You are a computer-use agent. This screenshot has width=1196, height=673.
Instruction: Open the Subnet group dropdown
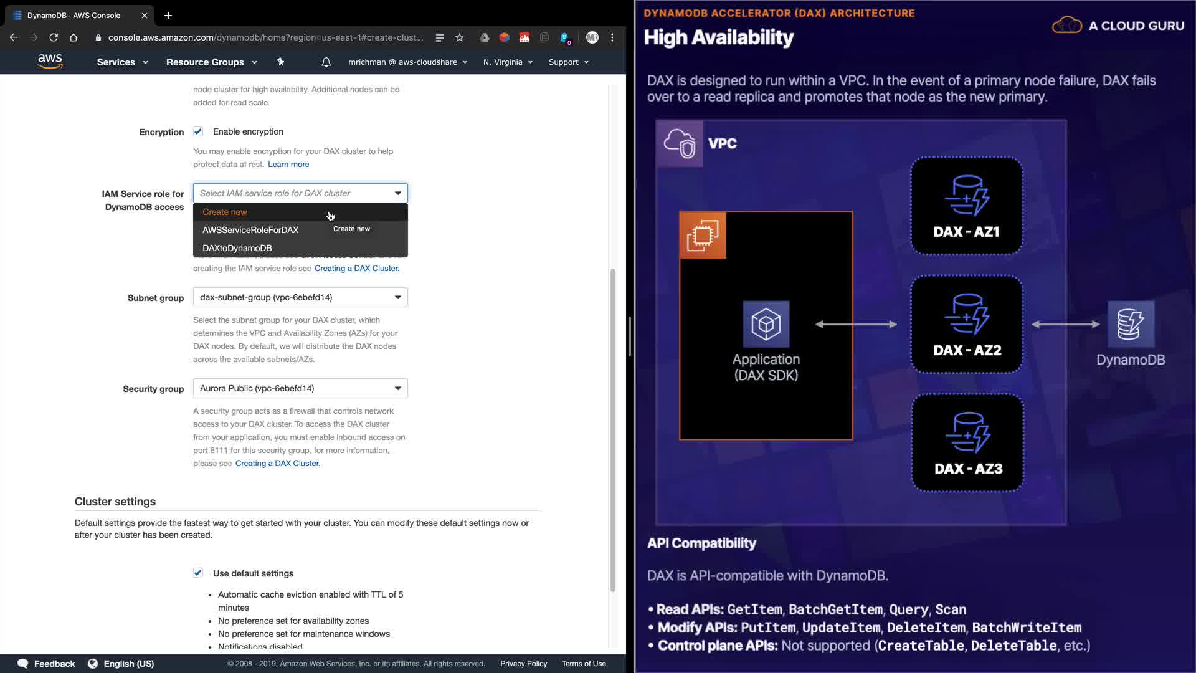[x=300, y=297]
